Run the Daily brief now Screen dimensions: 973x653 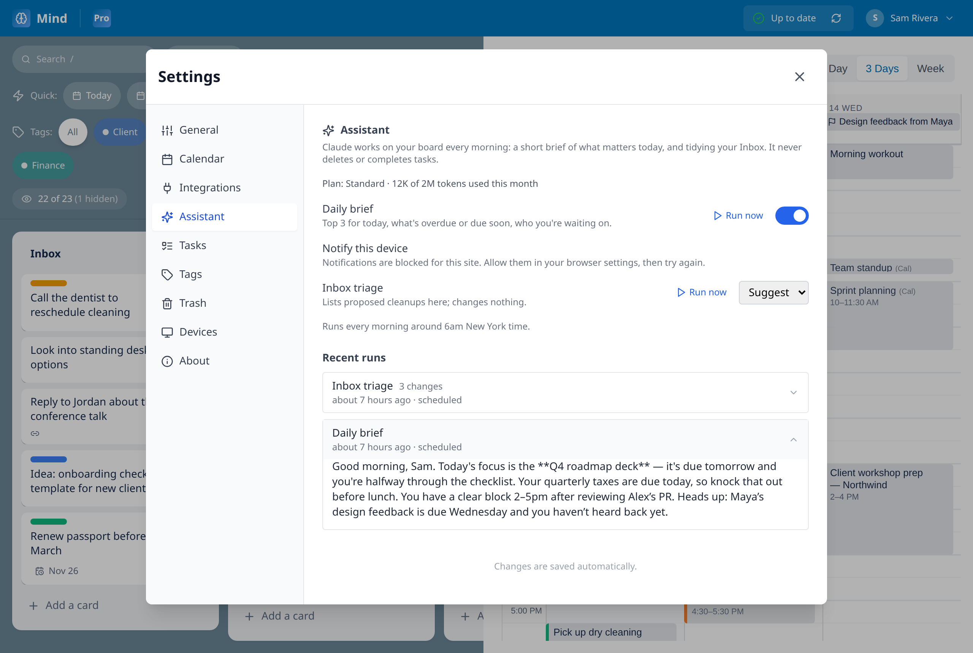tap(738, 216)
